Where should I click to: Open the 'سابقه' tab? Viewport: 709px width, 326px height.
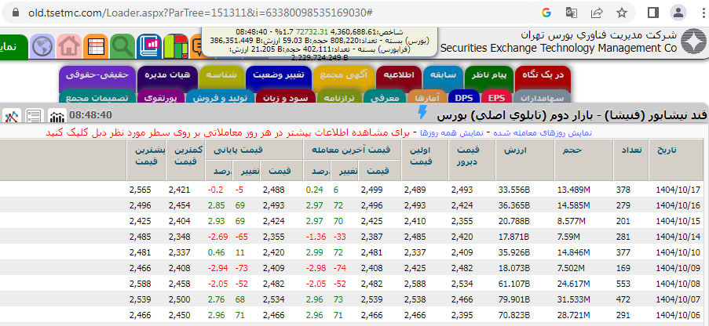point(443,76)
